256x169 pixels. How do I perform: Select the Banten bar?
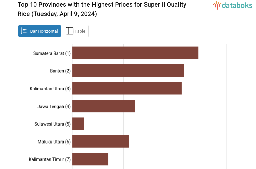point(128,71)
